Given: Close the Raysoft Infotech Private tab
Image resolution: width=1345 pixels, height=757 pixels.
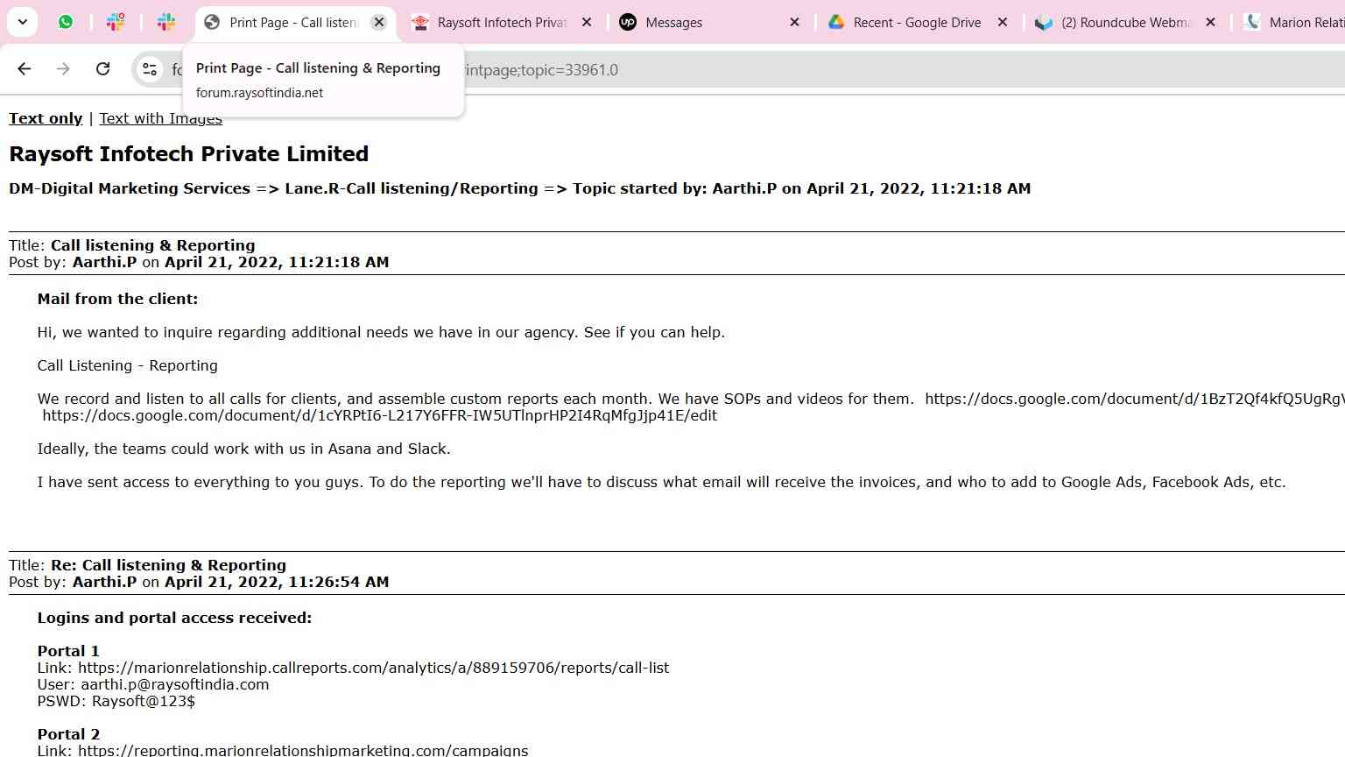Looking at the screenshot, I should pyautogui.click(x=587, y=22).
